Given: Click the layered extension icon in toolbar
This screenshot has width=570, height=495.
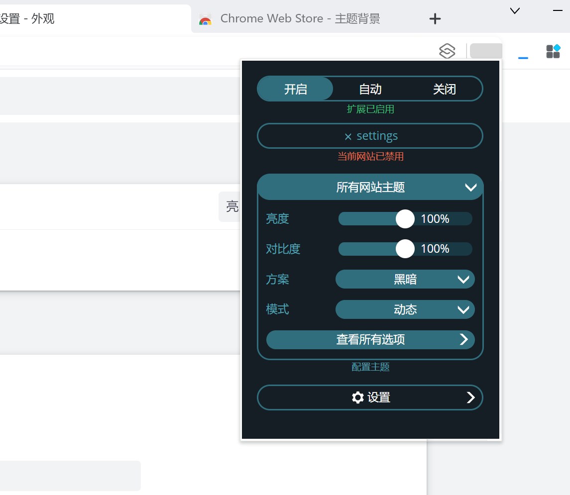Looking at the screenshot, I should 447,51.
